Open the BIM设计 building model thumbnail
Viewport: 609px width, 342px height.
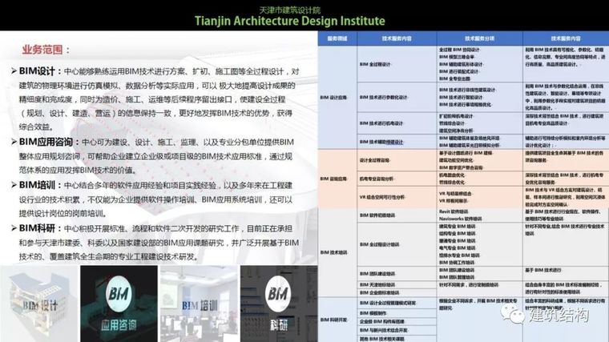coord(39,304)
